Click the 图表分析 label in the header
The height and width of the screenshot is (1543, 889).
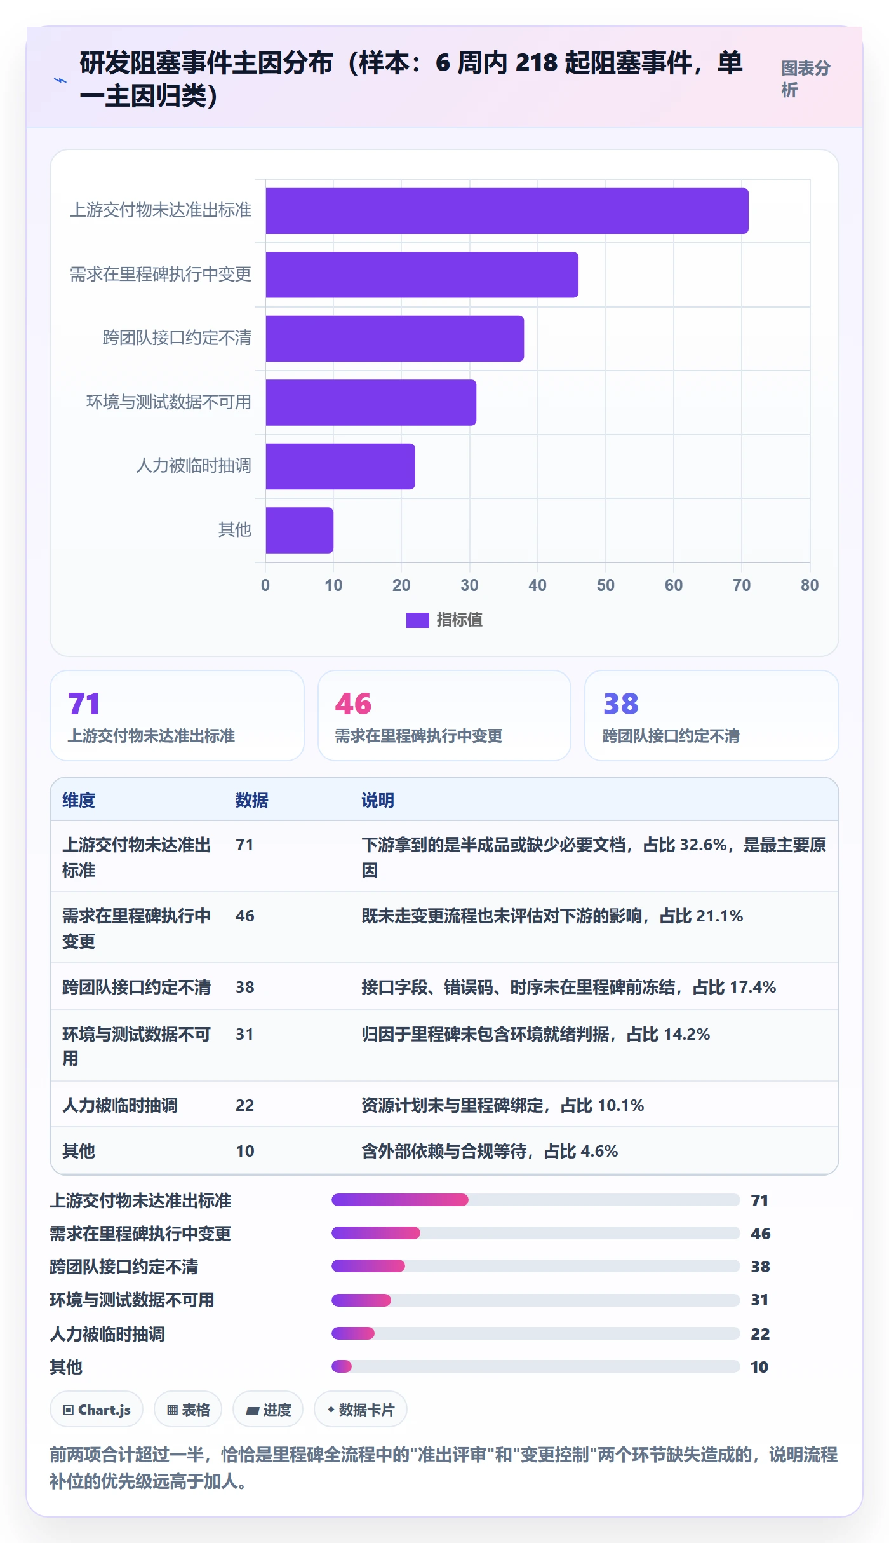tap(805, 79)
